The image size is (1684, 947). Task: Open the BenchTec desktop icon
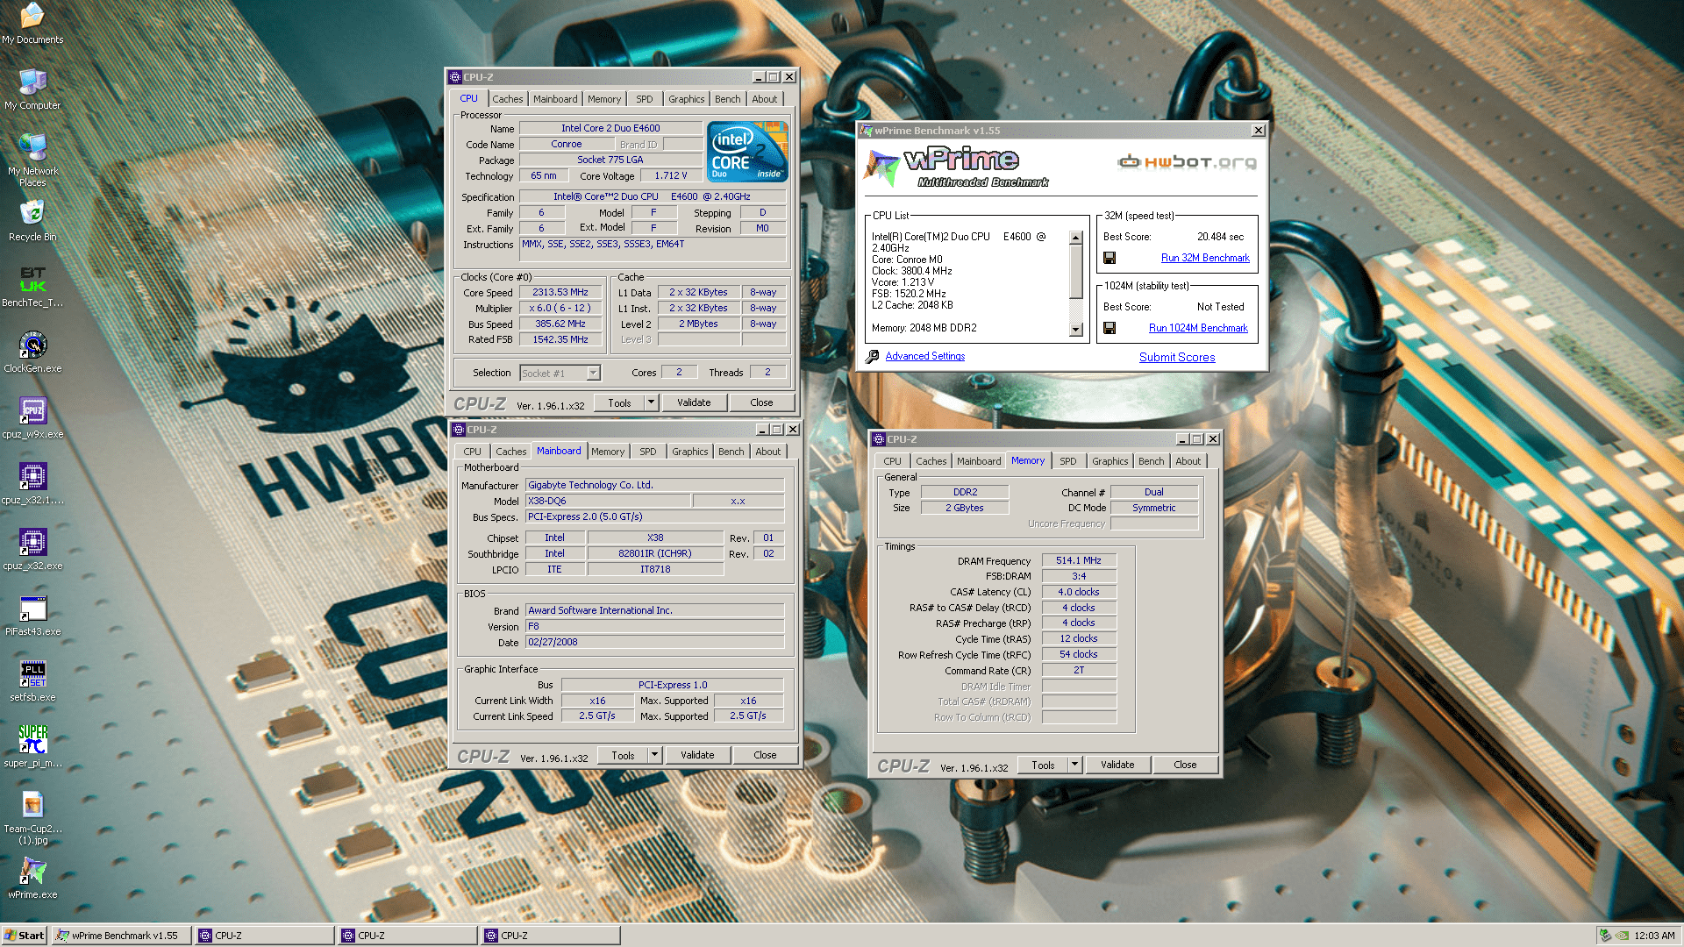(32, 287)
